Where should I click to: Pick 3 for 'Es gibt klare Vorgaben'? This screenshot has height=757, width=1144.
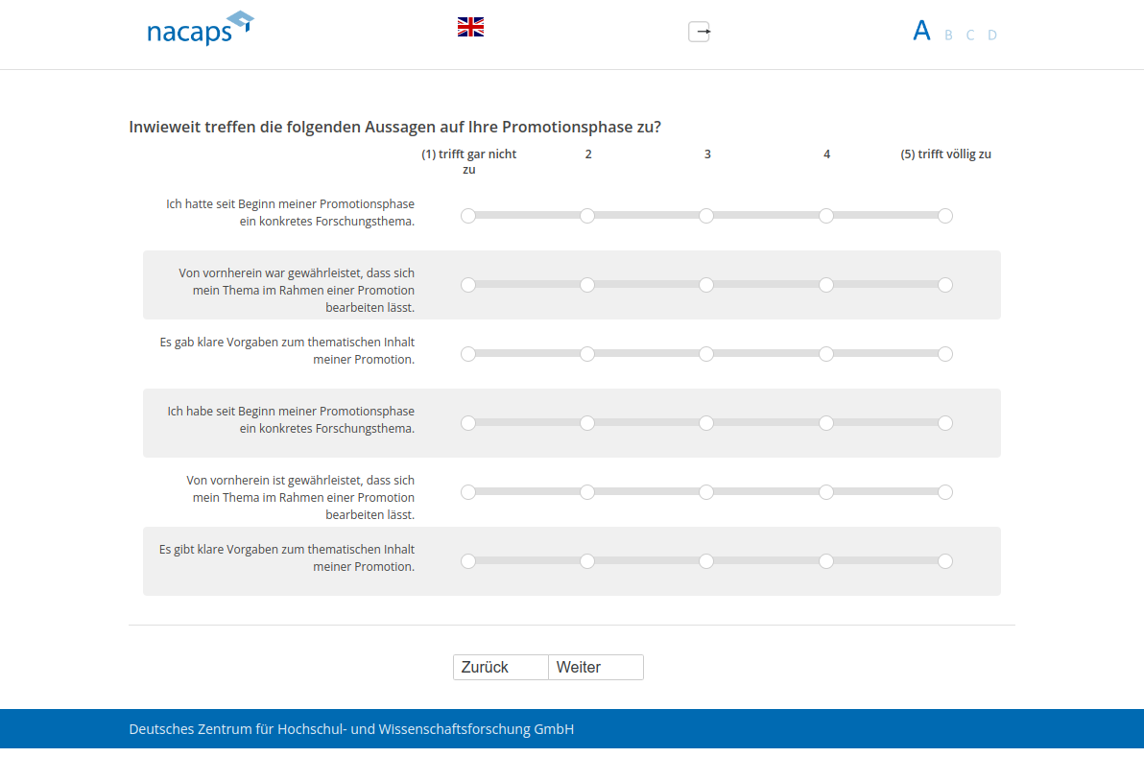706,561
